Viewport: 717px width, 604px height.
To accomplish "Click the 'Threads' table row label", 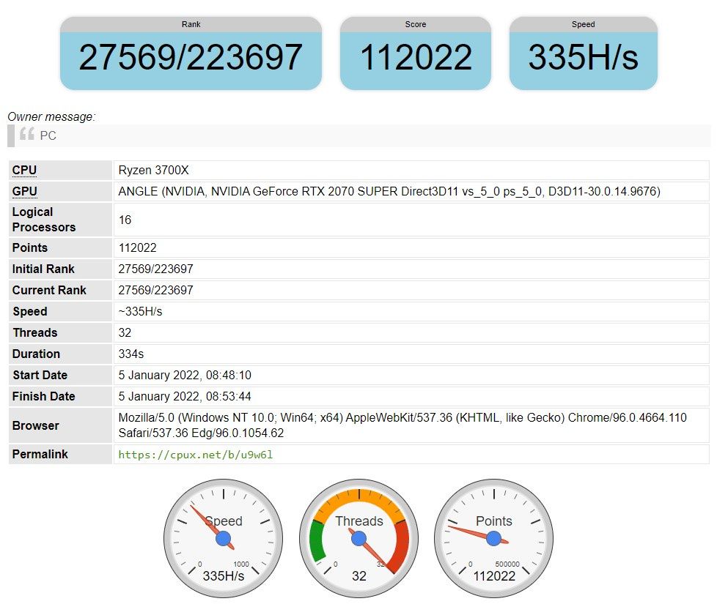I will point(35,332).
